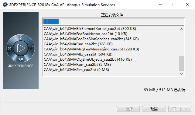Click the information quadrant of the compass
Screen dimensions: 195x115
(32, 48)
